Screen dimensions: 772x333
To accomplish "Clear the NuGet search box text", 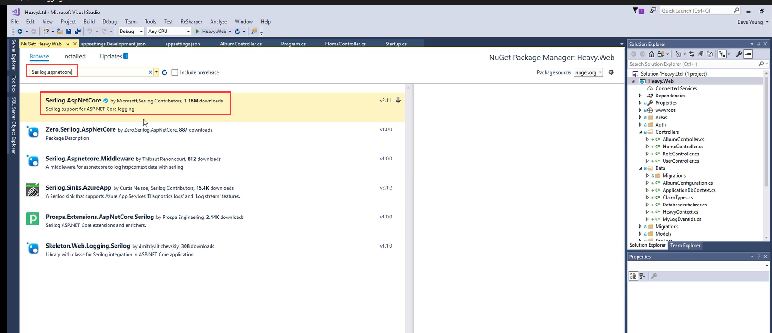I will coord(150,72).
